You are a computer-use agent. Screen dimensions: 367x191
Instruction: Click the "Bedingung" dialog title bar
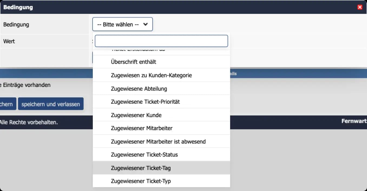(x=162, y=7)
